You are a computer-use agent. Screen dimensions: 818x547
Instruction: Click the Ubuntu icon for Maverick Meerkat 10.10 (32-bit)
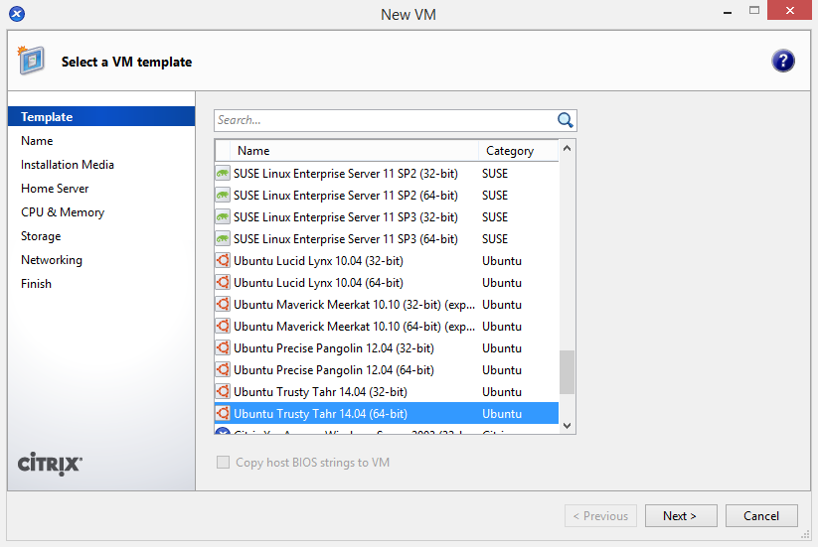click(223, 304)
